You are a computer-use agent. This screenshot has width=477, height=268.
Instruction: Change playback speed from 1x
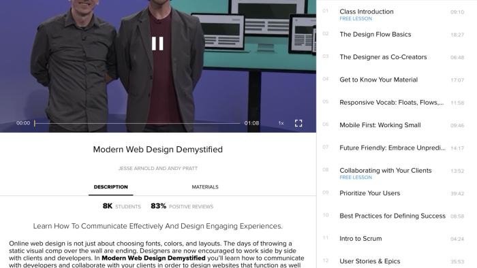coord(281,123)
